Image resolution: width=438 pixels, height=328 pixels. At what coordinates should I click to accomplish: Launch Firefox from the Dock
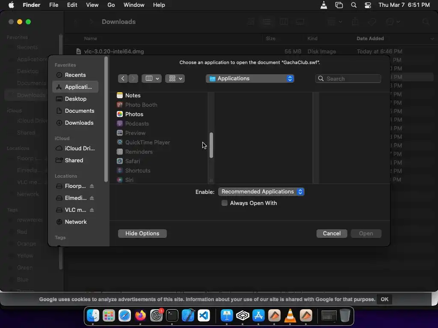pyautogui.click(x=140, y=316)
